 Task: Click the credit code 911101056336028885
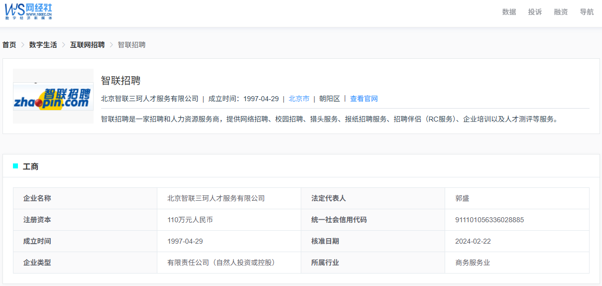coord(489,220)
